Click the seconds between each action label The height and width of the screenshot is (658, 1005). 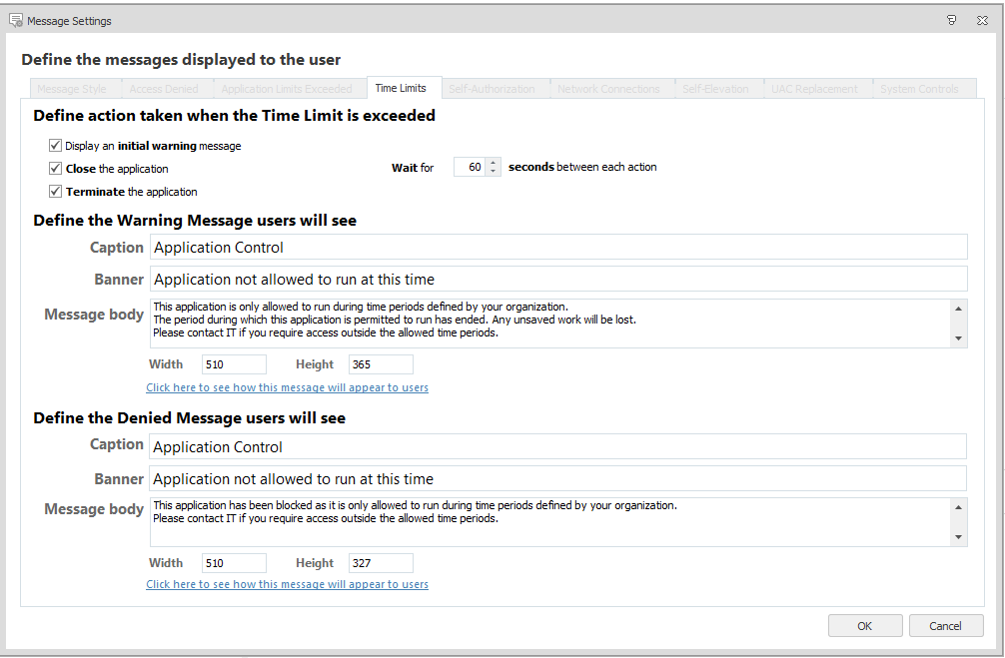582,167
